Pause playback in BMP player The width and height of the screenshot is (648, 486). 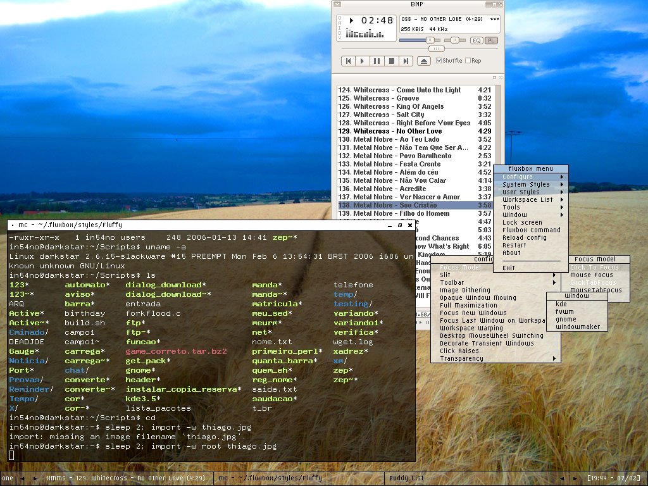[377, 61]
